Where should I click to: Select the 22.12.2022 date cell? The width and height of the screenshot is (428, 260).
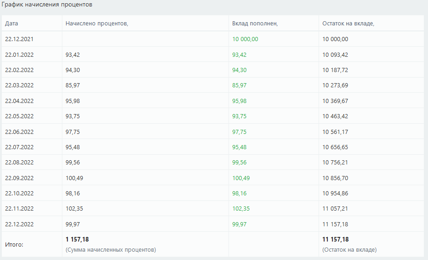[x=19, y=224]
